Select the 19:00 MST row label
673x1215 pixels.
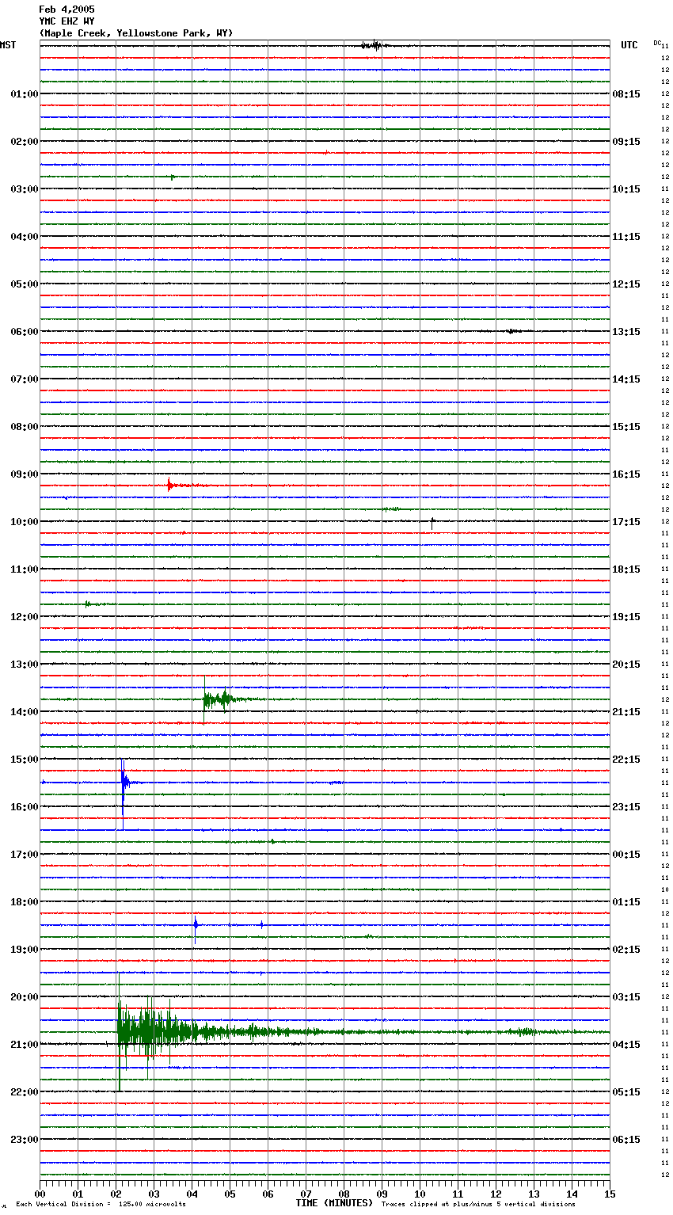click(x=25, y=950)
